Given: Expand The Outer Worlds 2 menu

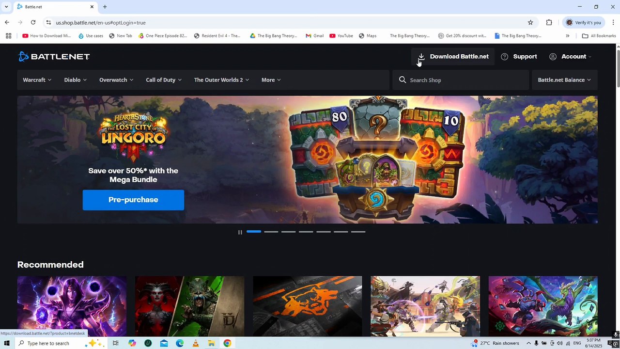Looking at the screenshot, I should tap(221, 80).
